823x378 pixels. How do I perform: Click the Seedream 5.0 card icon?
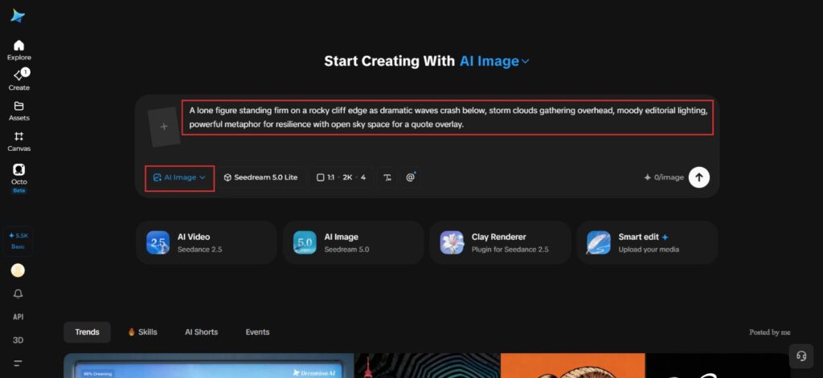click(x=305, y=242)
